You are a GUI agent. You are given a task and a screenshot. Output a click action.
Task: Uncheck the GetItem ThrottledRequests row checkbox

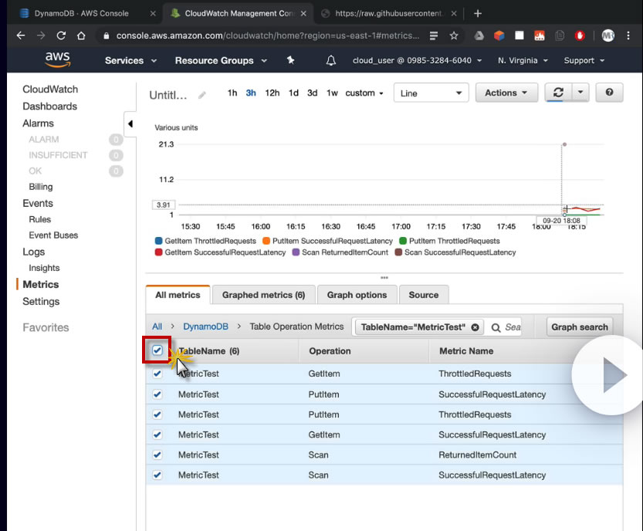click(157, 374)
